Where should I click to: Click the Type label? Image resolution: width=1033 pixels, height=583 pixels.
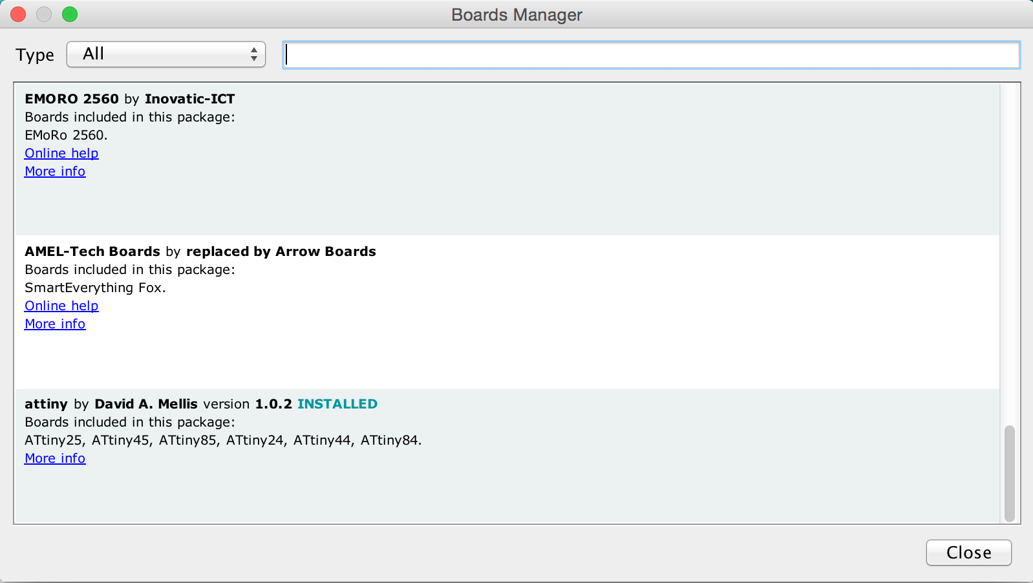coord(35,55)
